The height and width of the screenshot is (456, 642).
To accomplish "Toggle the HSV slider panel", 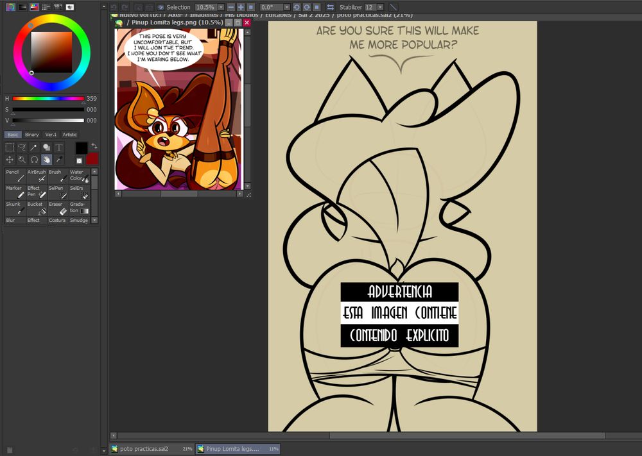I will pyautogui.click(x=35, y=7).
